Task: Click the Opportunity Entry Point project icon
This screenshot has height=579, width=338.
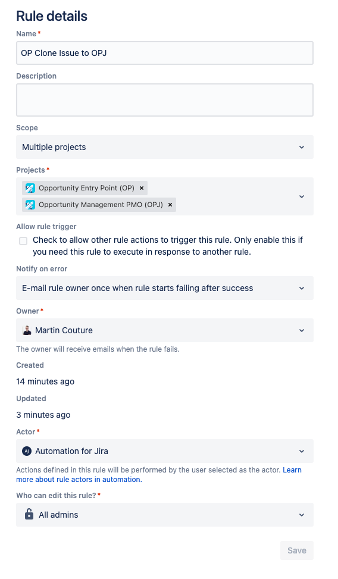Action: (x=30, y=188)
